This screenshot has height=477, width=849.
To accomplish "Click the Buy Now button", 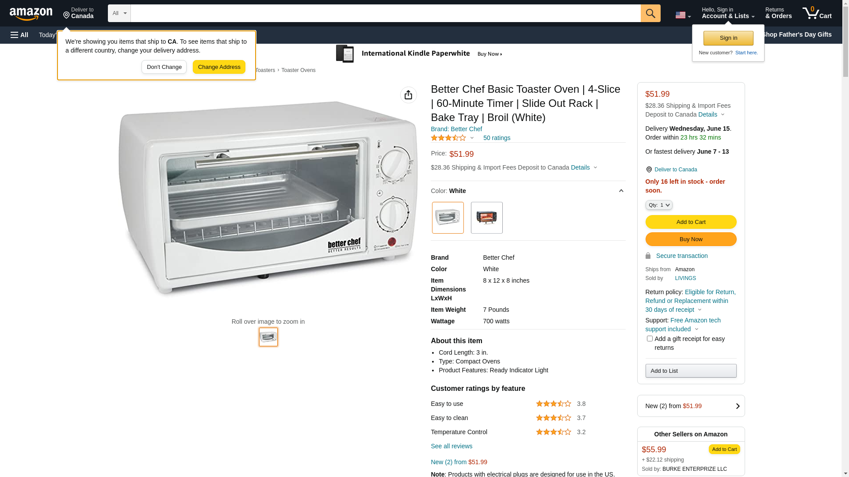I will 691,239.
